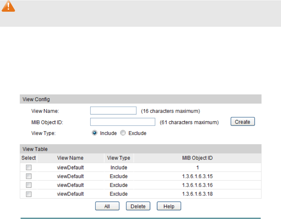Image resolution: width=281 pixels, height=220 pixels.
Task: Click the MIB value 1.3.6.1.6.3.15
Action: click(197, 176)
